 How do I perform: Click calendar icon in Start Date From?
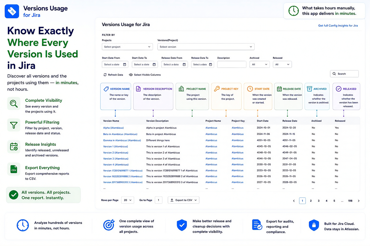point(125,65)
